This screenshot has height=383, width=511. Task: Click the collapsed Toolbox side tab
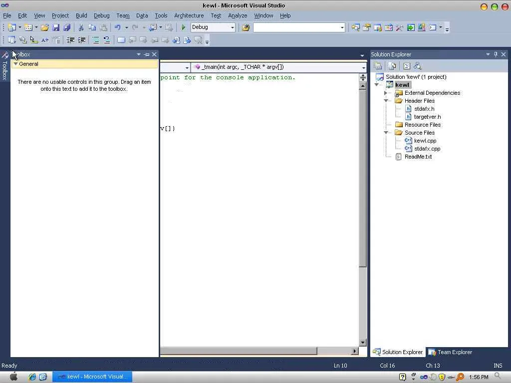[x=4, y=66]
